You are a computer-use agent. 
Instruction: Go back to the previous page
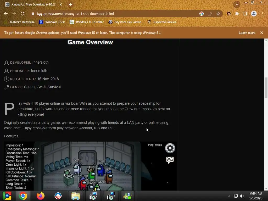coord(6,14)
